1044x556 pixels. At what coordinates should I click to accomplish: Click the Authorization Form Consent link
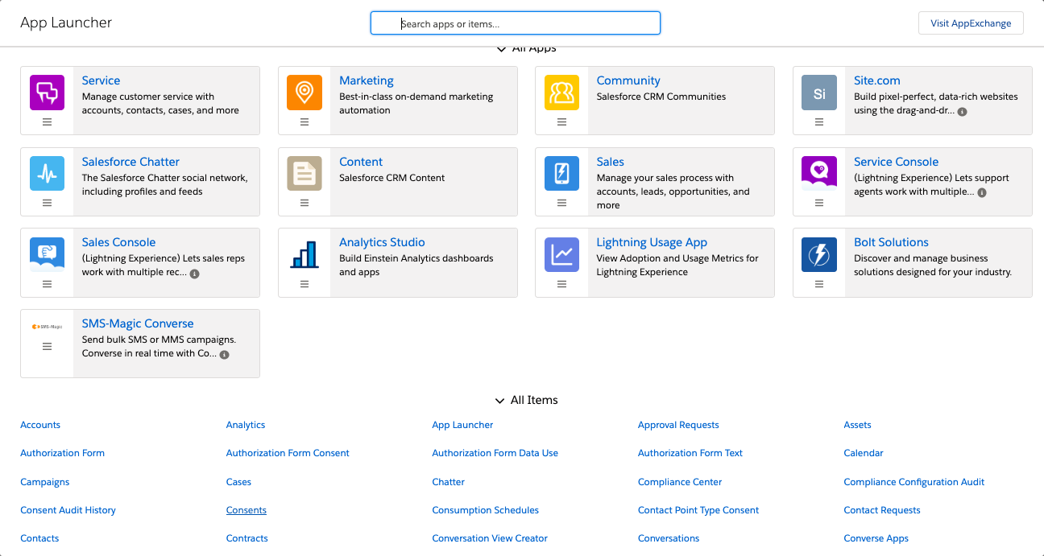pyautogui.click(x=288, y=453)
